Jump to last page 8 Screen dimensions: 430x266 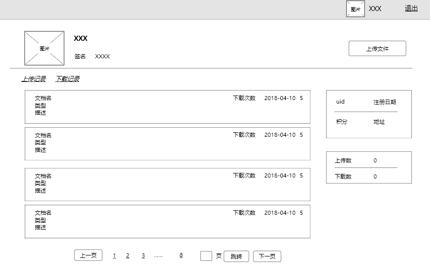click(x=181, y=255)
